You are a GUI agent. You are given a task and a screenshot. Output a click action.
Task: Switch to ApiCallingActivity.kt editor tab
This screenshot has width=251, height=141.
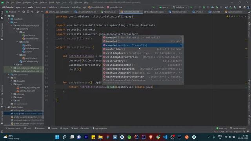(x=85, y=12)
